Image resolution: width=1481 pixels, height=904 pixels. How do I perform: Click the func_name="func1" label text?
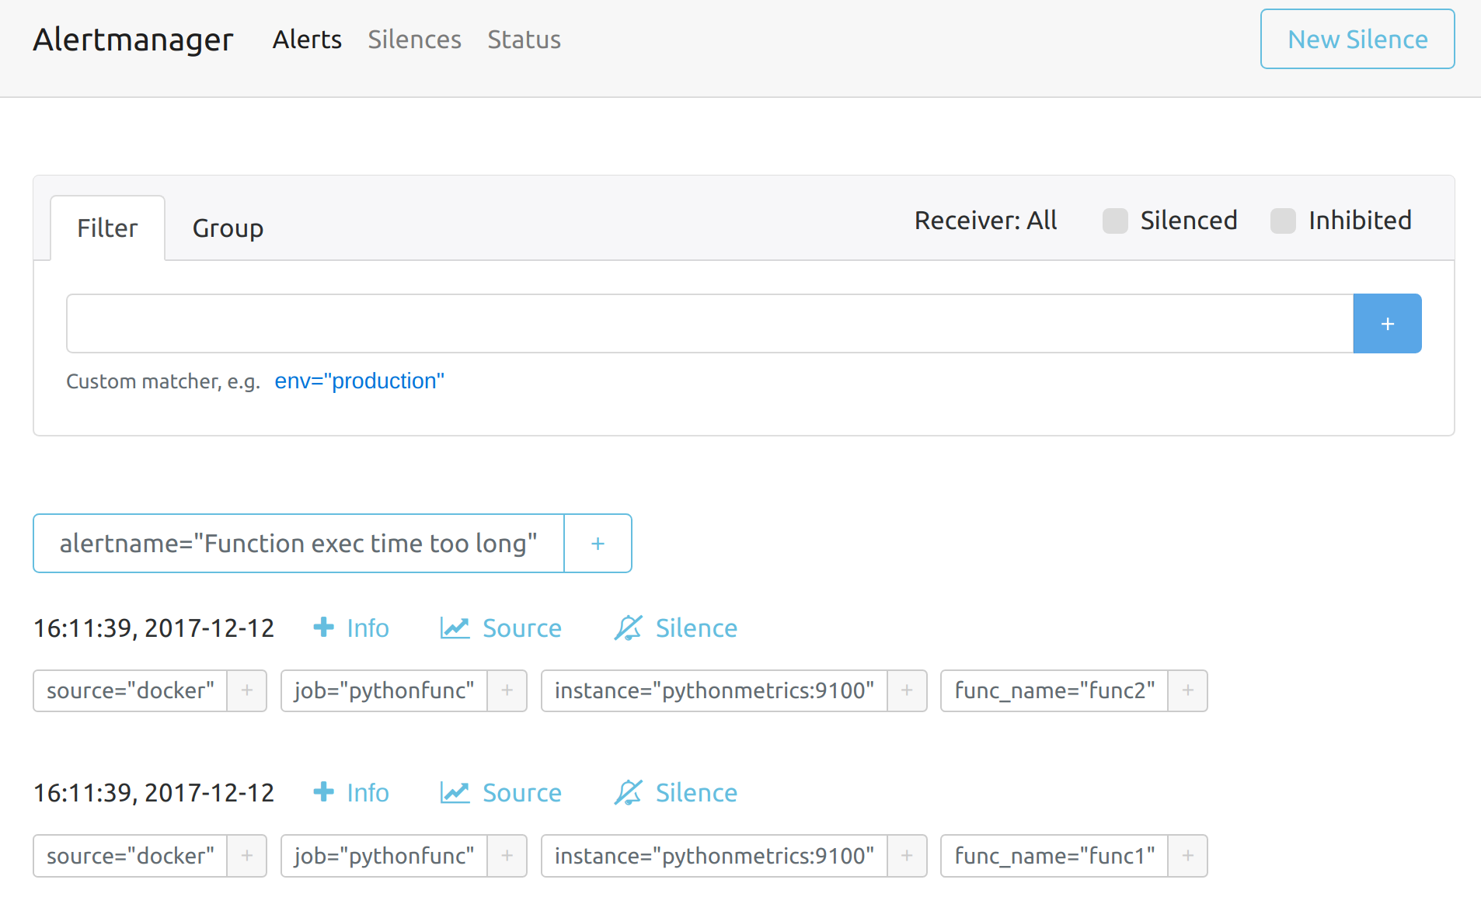click(x=1054, y=856)
